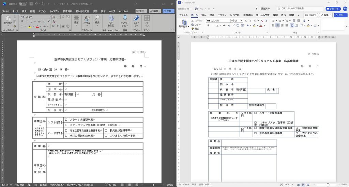The width and height of the screenshot is (349, 187).
Task: Check 観光拠点整備事業 box in Word document
Action: [x=106, y=131]
